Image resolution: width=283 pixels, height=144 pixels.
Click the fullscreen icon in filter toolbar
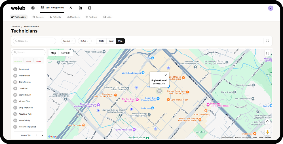267,41
